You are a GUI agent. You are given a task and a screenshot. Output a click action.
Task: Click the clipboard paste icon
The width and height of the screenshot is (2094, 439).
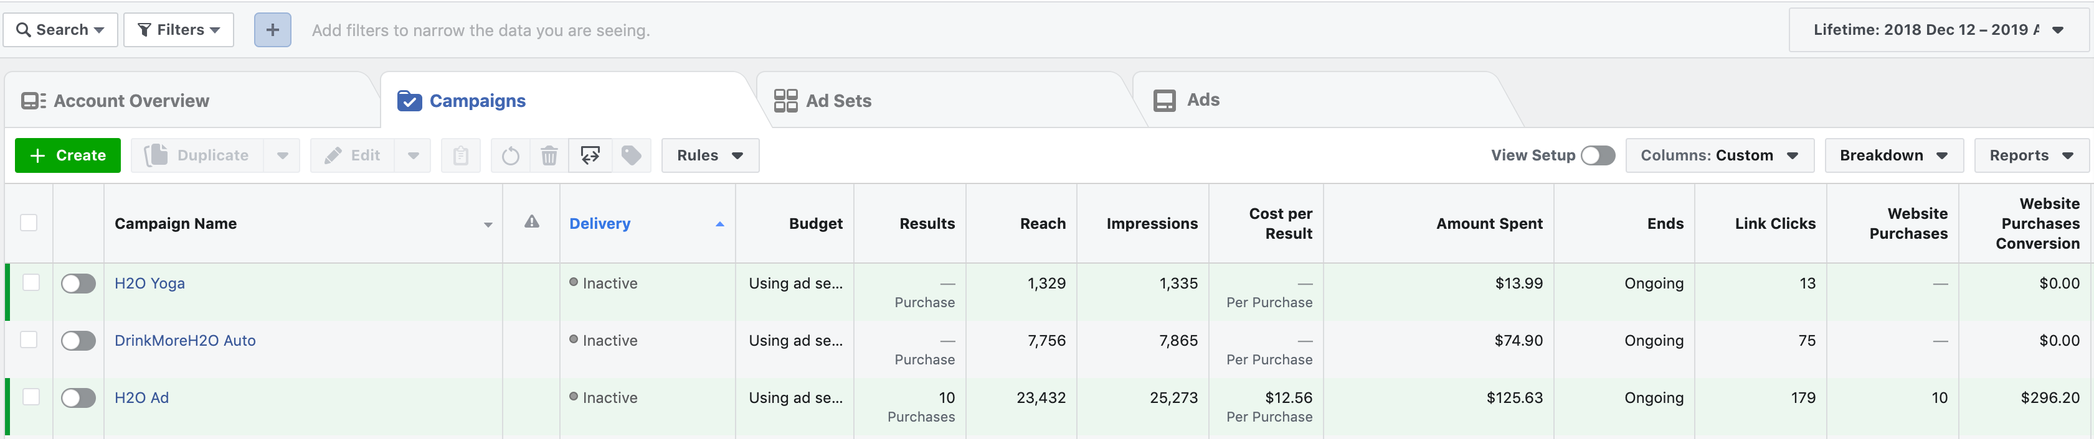pyautogui.click(x=460, y=155)
